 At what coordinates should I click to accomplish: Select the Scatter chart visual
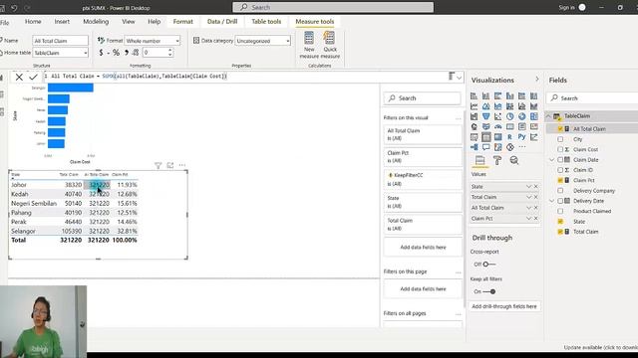coord(498,116)
